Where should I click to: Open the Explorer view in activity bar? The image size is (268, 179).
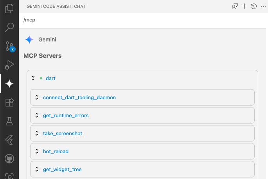click(9, 8)
